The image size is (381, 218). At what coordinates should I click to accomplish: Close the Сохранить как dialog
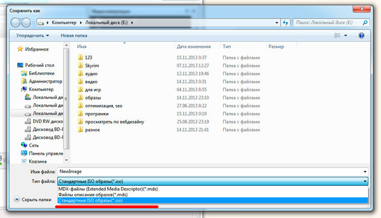pos(362,9)
